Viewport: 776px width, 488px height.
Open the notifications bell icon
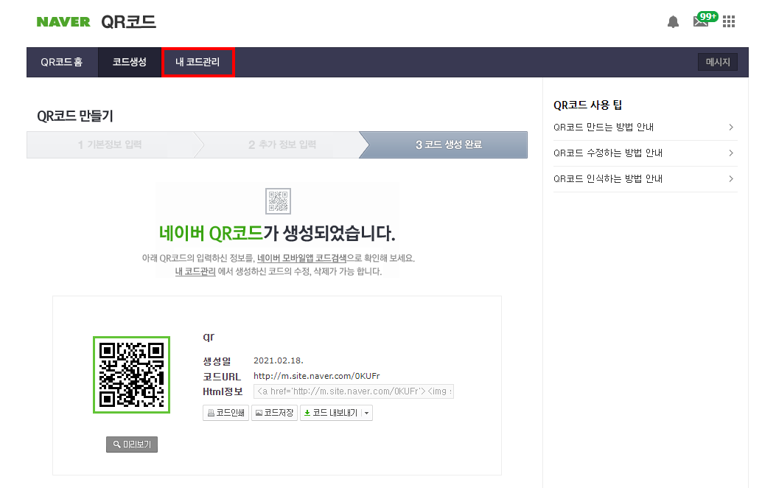click(x=673, y=22)
